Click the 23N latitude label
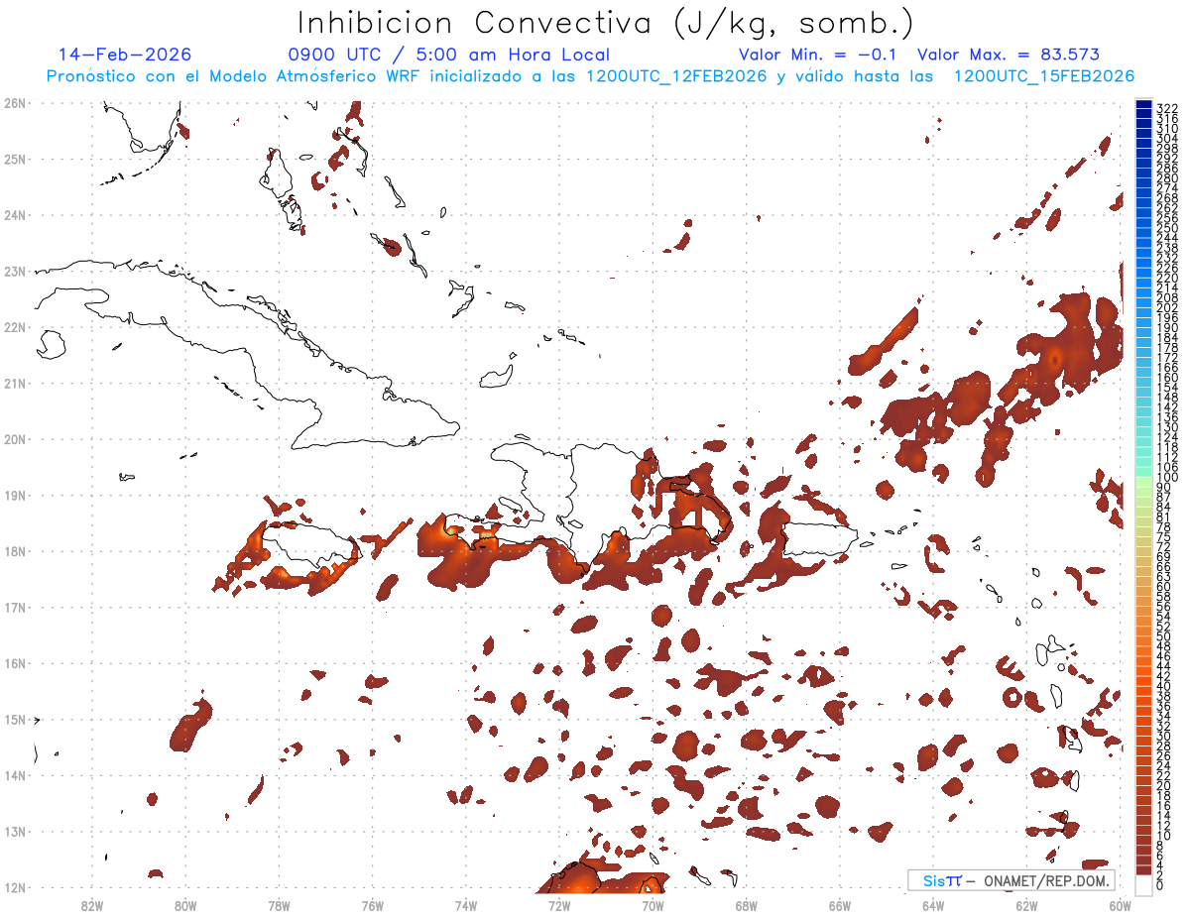 coord(15,271)
